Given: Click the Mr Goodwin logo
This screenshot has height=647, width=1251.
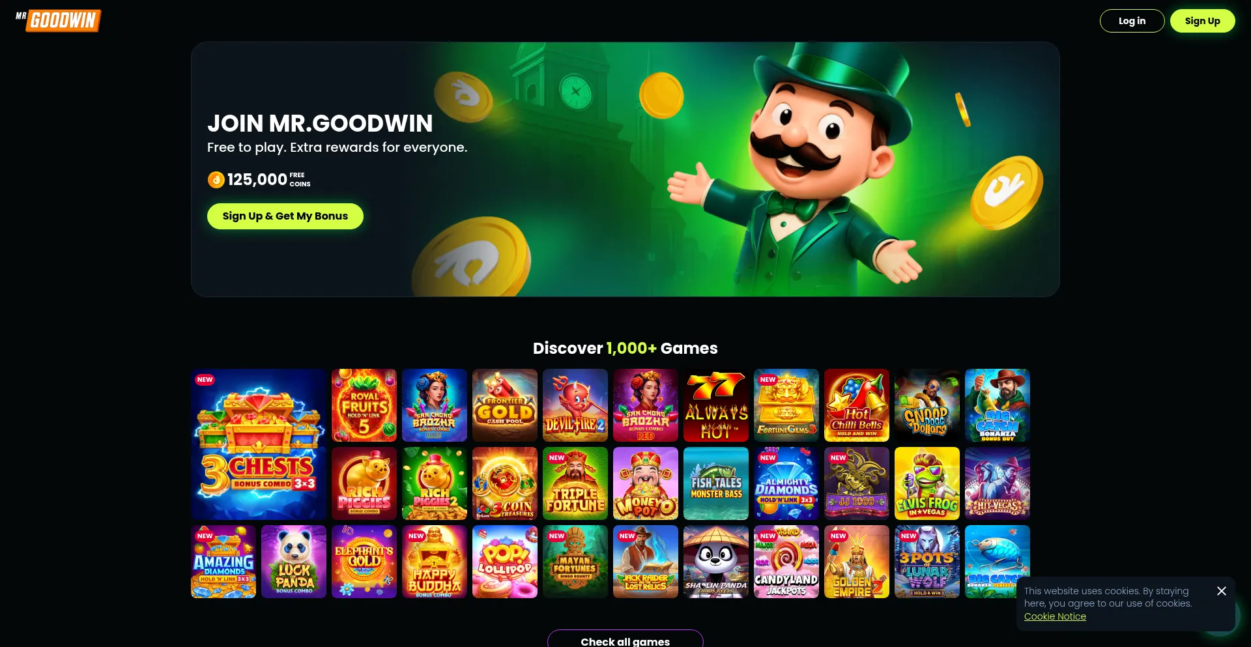Looking at the screenshot, I should coord(58,20).
